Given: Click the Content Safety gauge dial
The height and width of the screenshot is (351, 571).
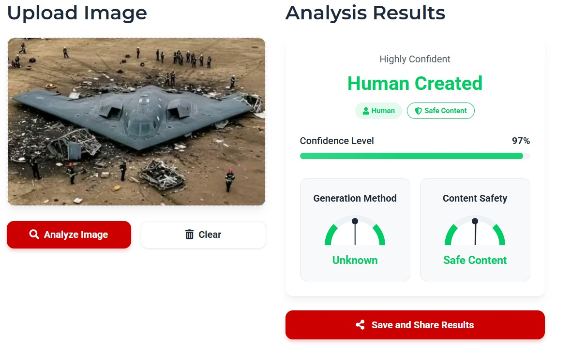Looking at the screenshot, I should (475, 231).
